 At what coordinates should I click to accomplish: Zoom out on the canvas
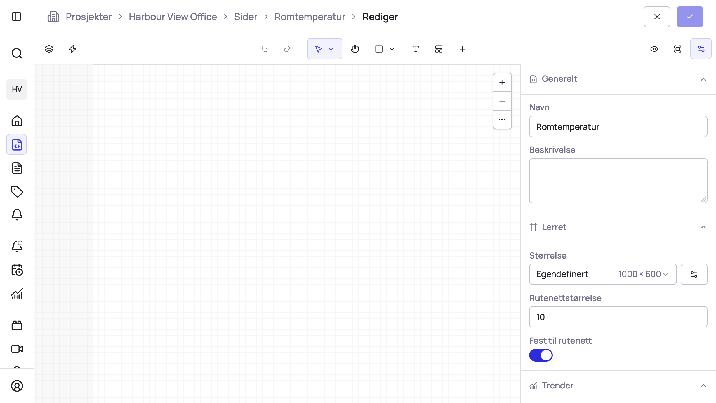[x=502, y=101]
